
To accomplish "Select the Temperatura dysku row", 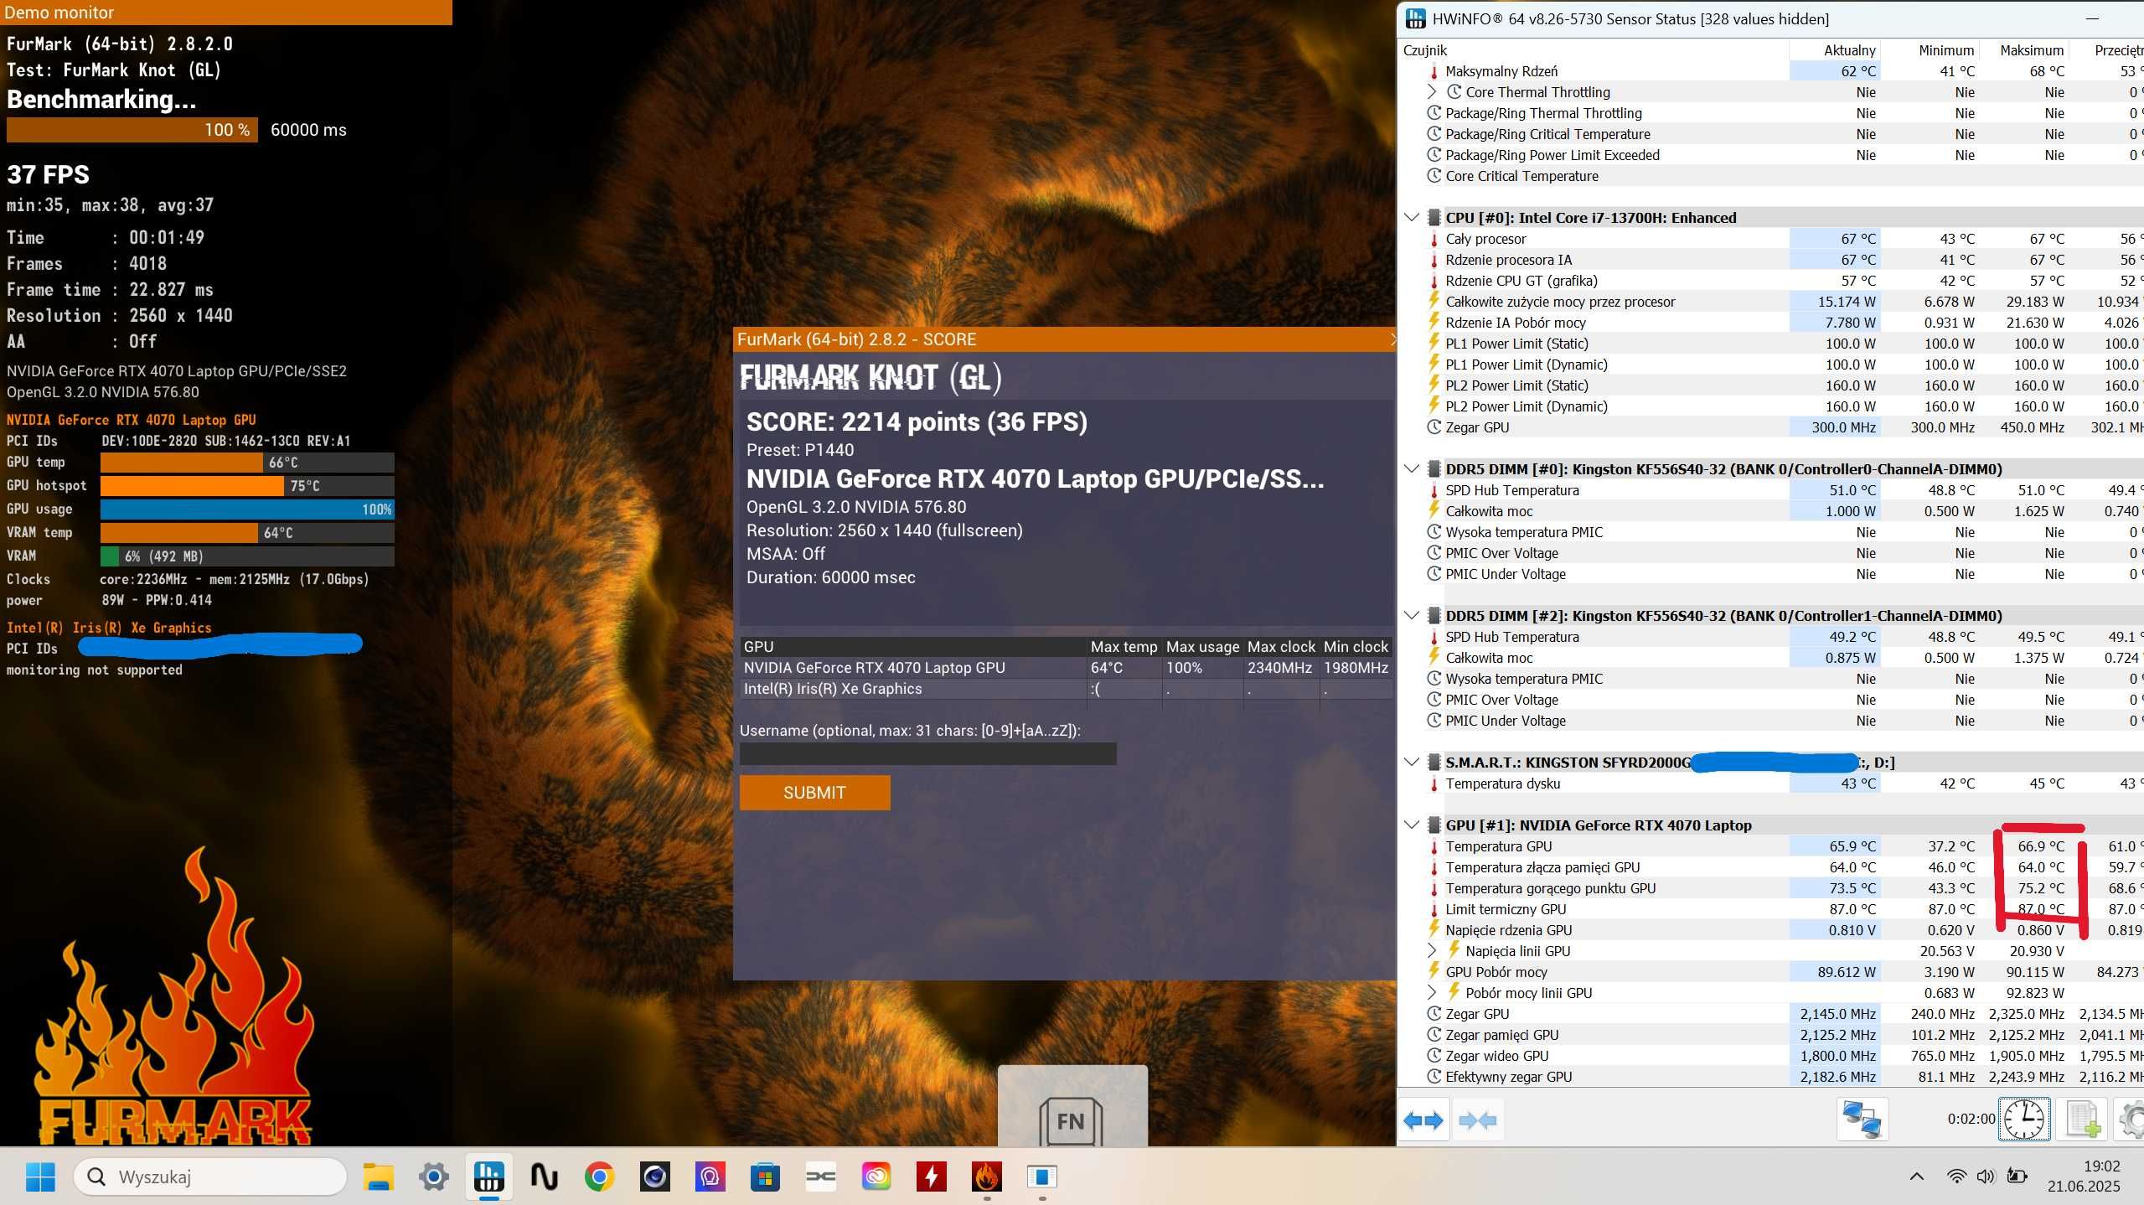I will click(x=1771, y=784).
